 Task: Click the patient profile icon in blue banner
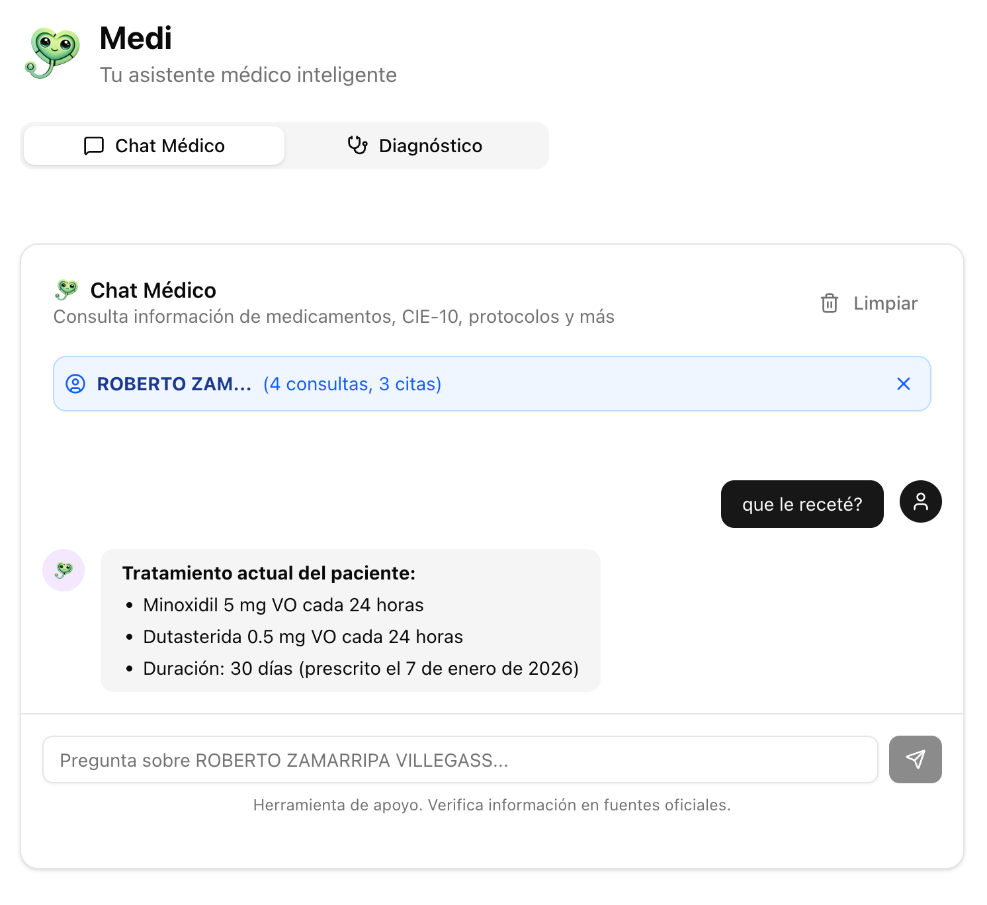click(x=75, y=384)
